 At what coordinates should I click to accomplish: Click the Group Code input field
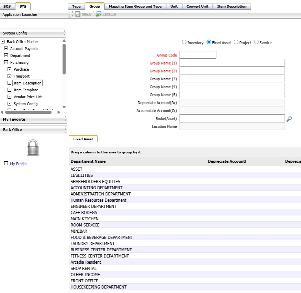click(x=198, y=55)
